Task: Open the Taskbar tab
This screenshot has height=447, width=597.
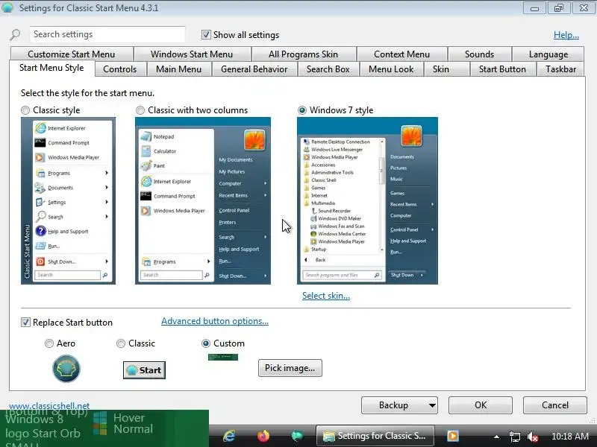Action: (561, 69)
